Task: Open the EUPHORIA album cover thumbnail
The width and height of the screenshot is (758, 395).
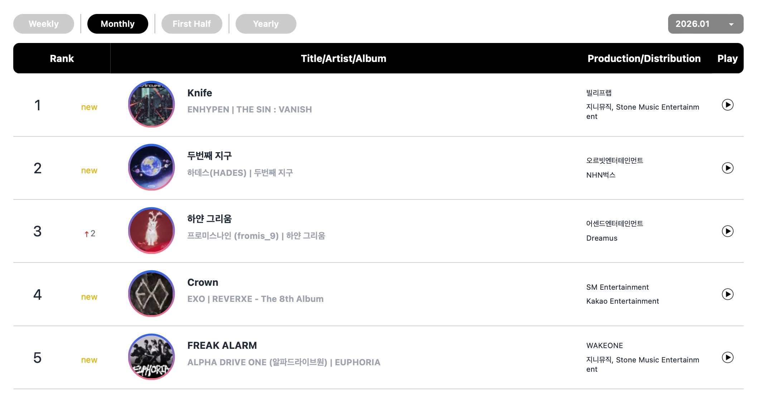Action: point(151,357)
